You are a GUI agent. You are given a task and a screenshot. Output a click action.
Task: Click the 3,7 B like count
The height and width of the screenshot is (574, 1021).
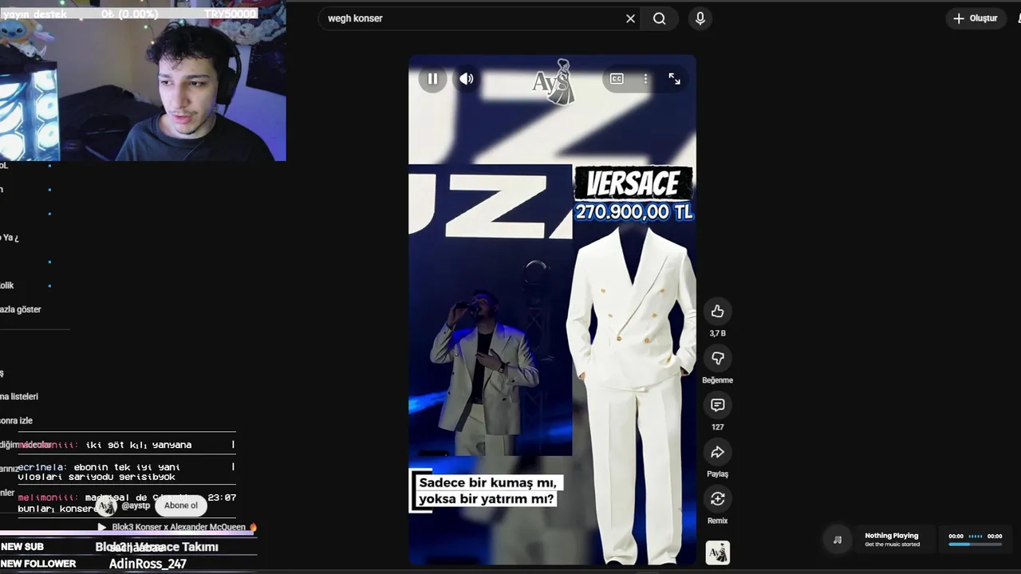pos(718,333)
